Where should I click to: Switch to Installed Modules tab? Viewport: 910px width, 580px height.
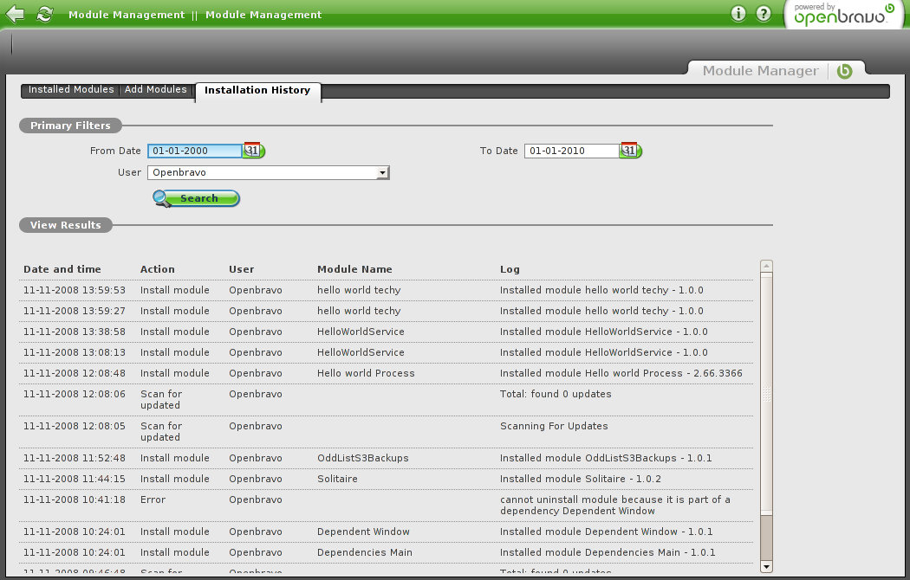tap(70, 90)
